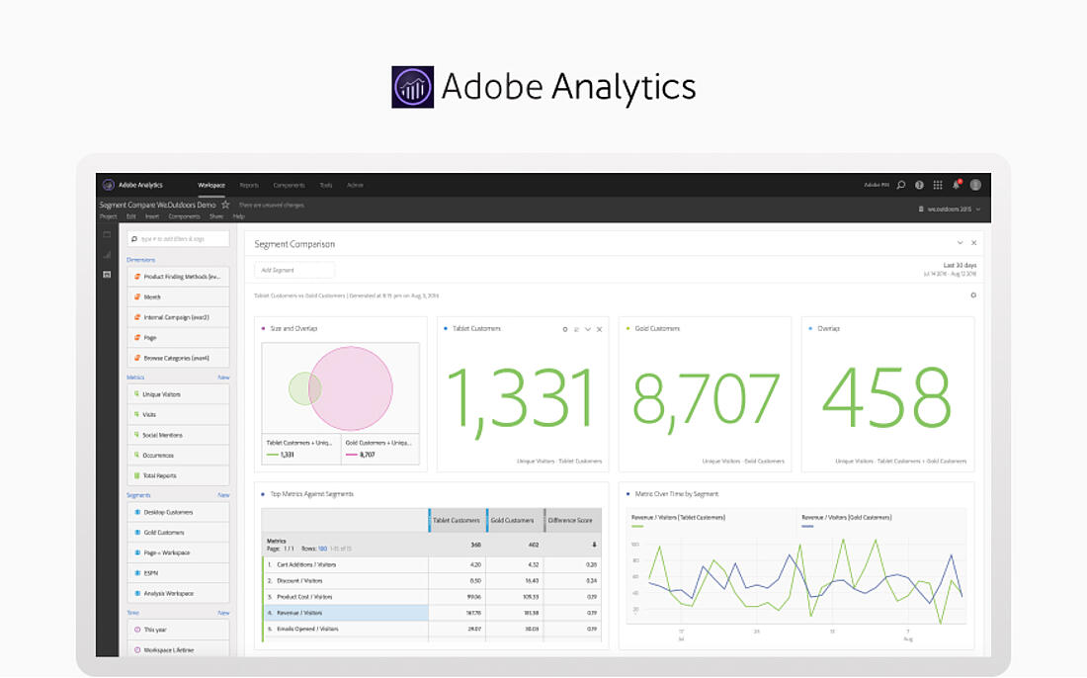This screenshot has height=678, width=1087.
Task: Open the Project menu
Action: tap(108, 216)
